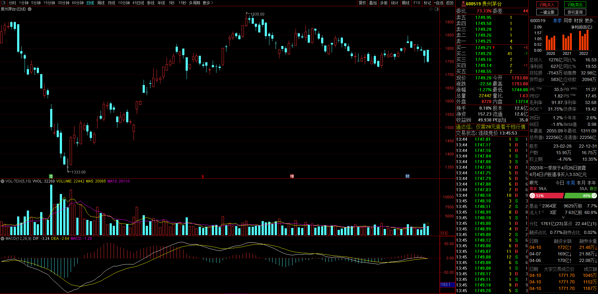Image resolution: width=598 pixels, height=294 pixels.
Task: Switch to 年线 yearly chart
Action: click(161, 3)
